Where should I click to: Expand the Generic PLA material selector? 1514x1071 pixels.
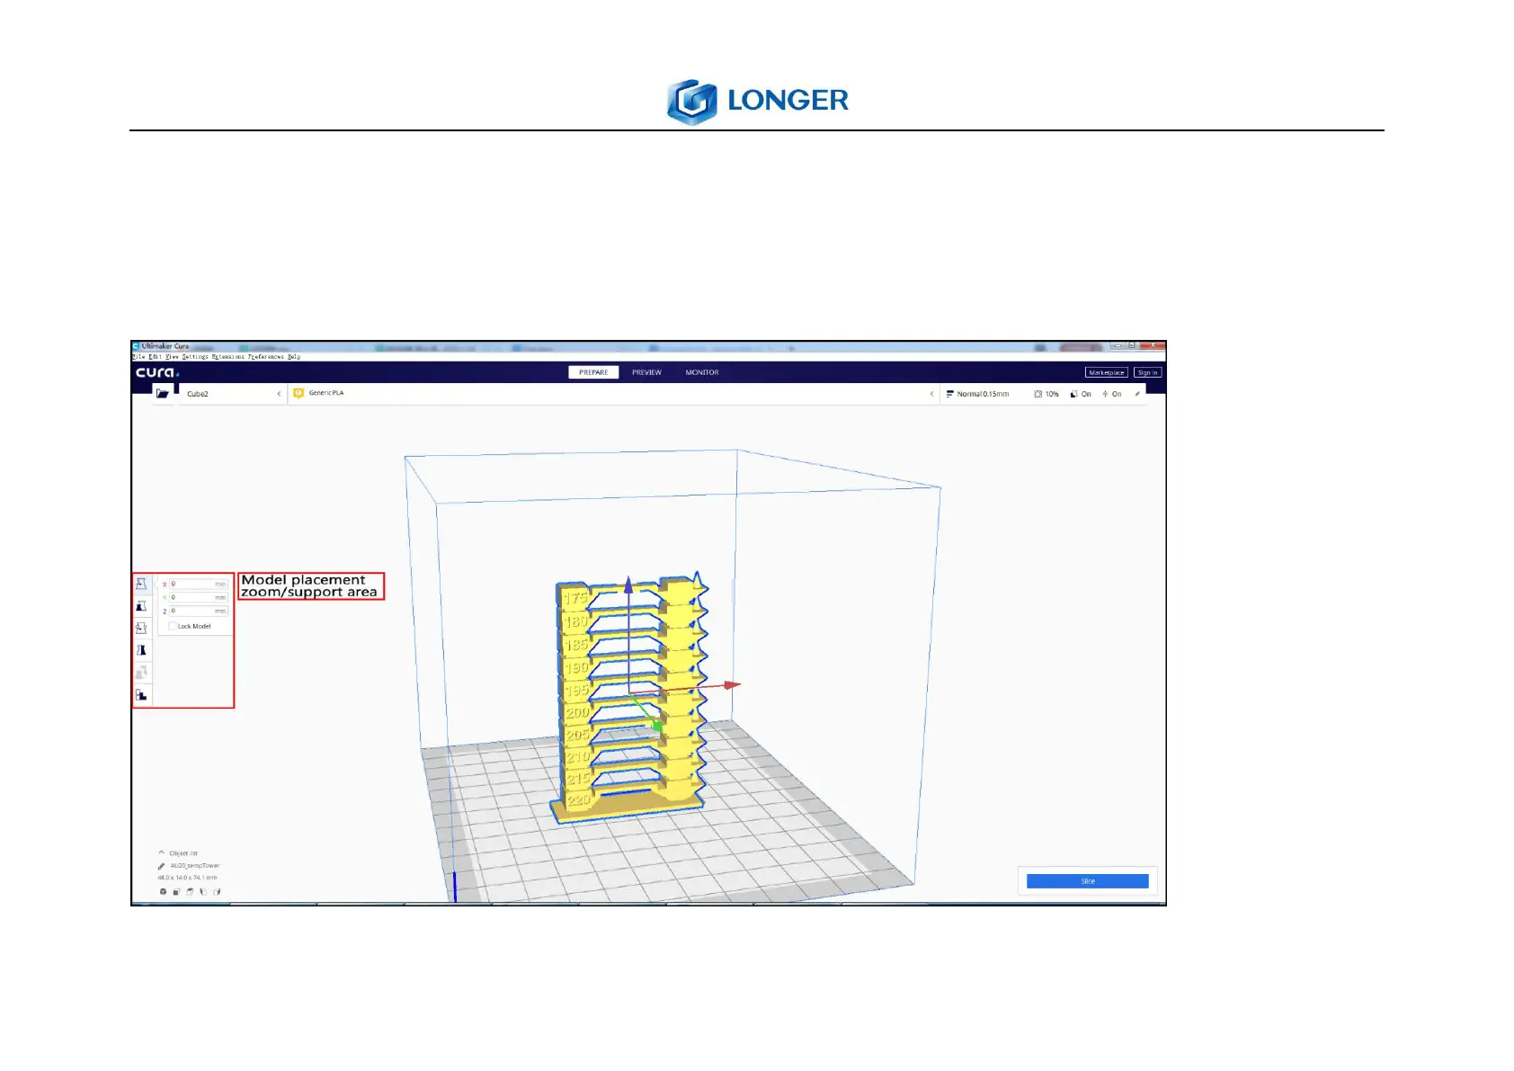[x=614, y=394]
